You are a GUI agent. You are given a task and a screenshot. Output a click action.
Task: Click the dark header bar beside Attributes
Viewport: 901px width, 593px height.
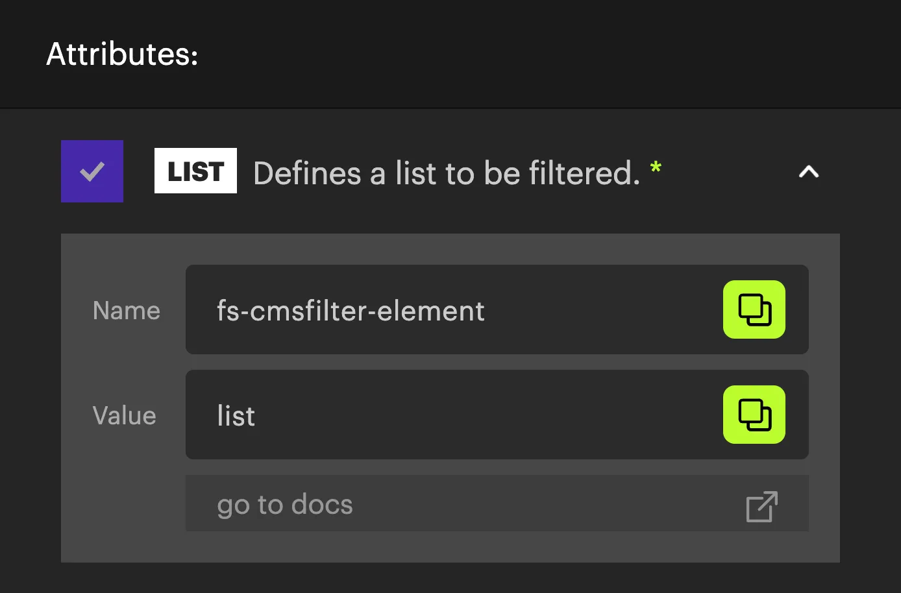(545, 54)
